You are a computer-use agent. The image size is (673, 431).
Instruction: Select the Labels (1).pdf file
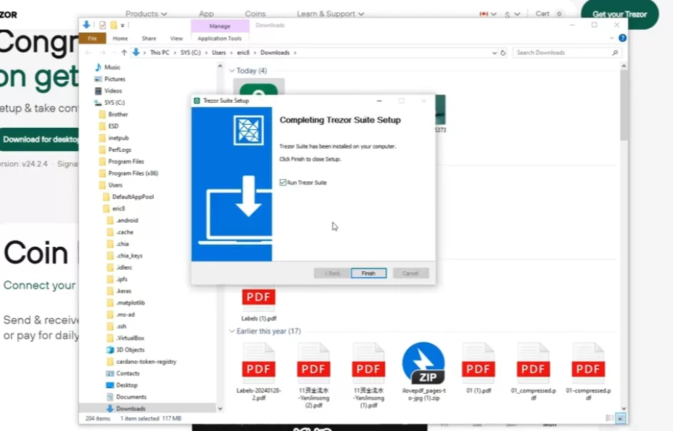(259, 305)
